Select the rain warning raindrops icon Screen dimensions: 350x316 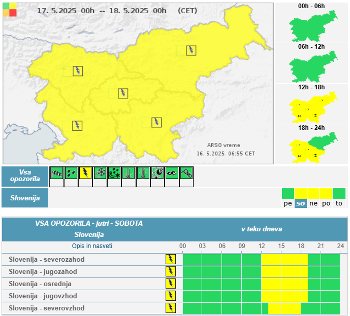[x=71, y=173]
